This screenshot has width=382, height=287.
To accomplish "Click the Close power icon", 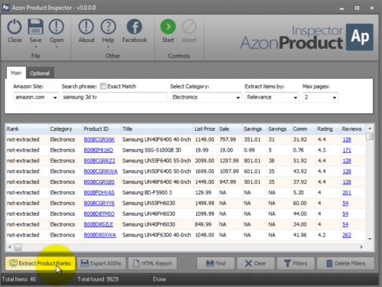I will 15,27.
